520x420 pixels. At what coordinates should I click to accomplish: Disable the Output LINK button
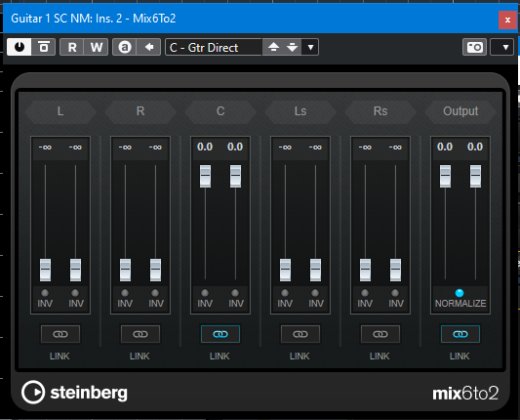pyautogui.click(x=460, y=334)
